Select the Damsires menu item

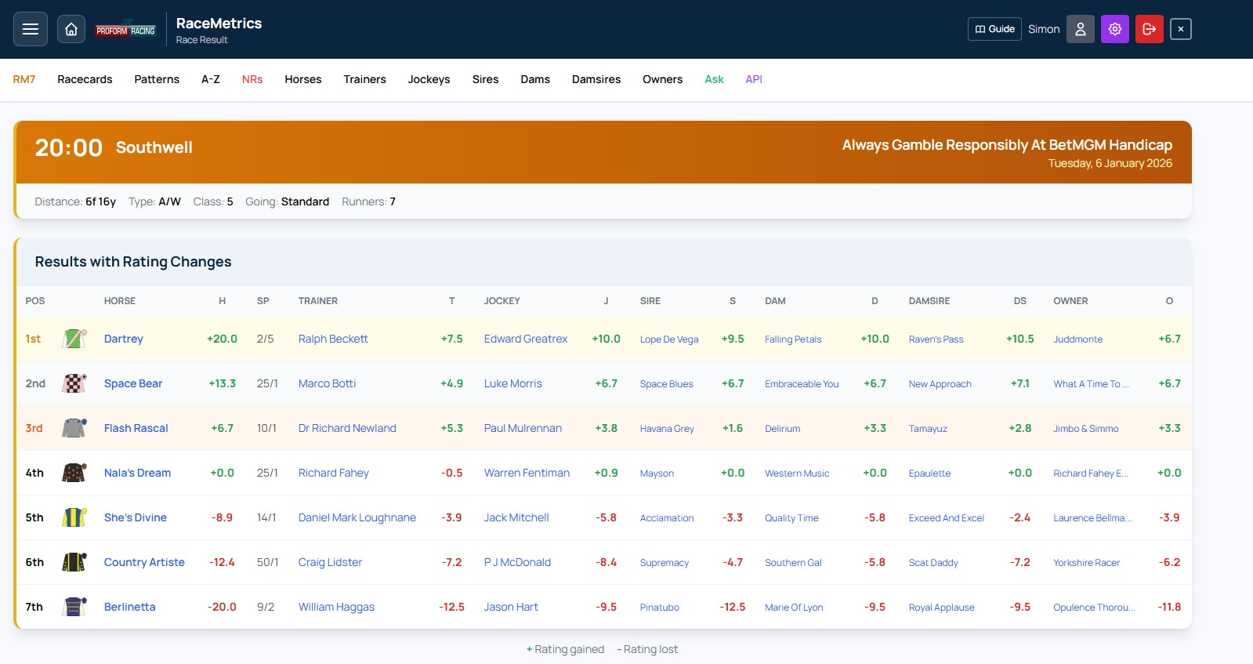pyautogui.click(x=596, y=79)
